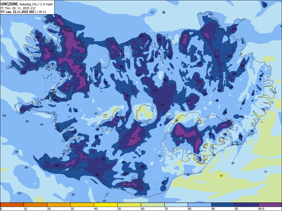Click the legend tick label '30'

pos(72,209)
